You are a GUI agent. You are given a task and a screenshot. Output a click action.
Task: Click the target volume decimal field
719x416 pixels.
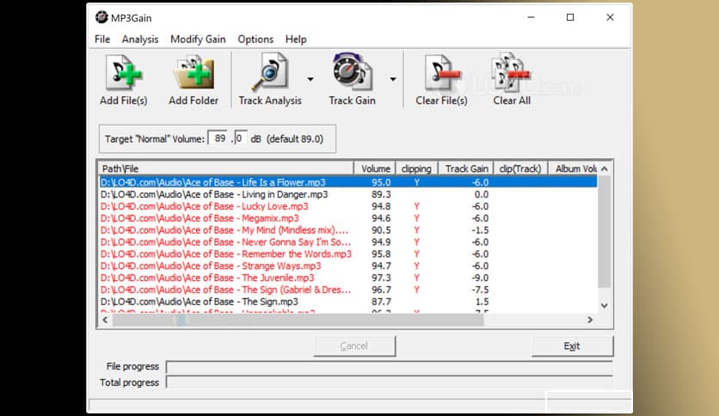point(240,138)
